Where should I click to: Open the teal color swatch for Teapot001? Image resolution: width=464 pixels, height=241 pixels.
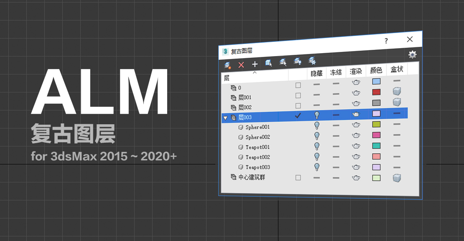pos(376,146)
